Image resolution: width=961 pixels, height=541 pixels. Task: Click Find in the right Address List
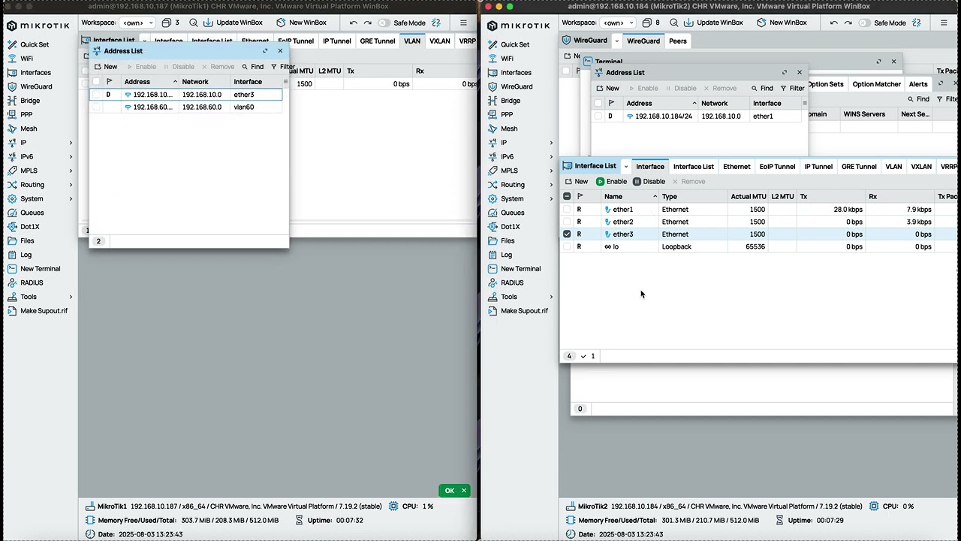pos(762,89)
